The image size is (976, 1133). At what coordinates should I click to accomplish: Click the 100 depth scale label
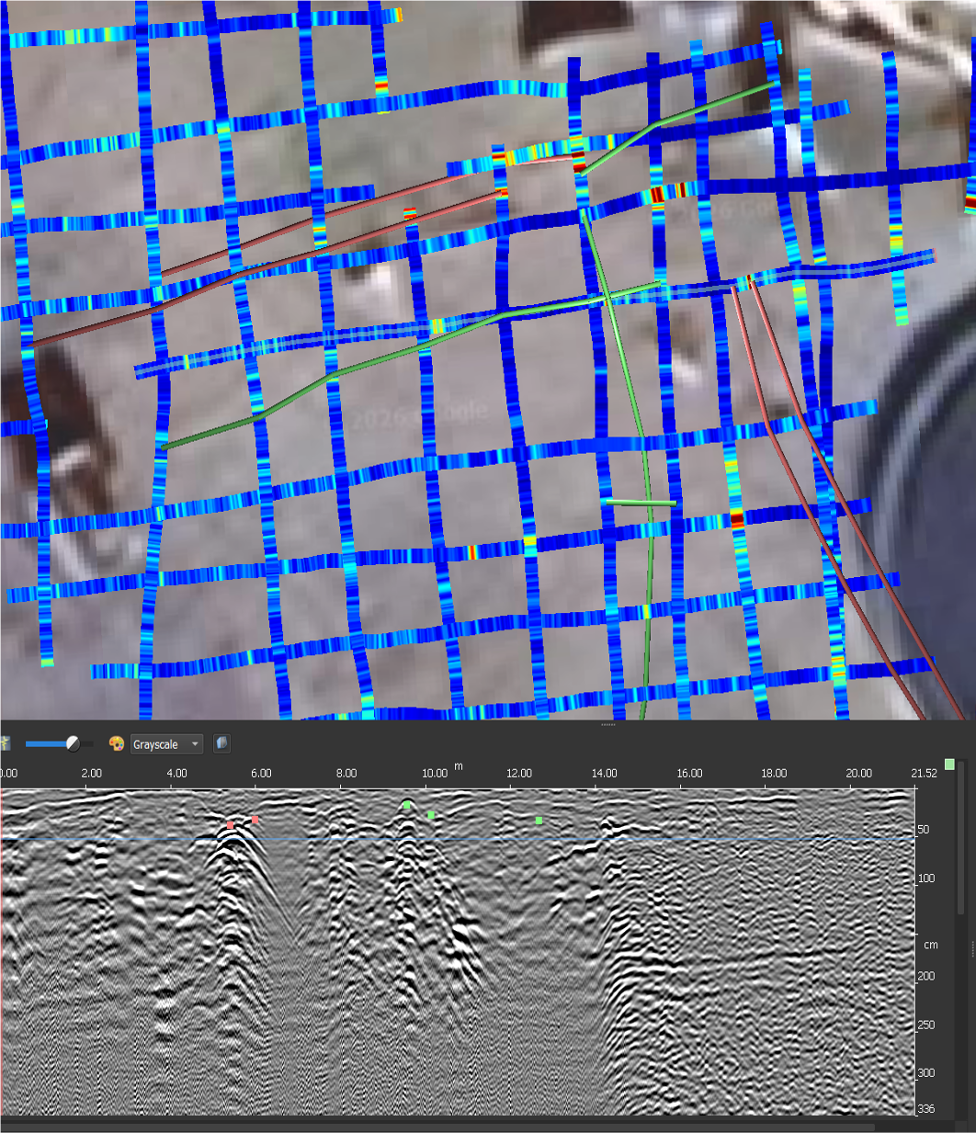tap(926, 878)
